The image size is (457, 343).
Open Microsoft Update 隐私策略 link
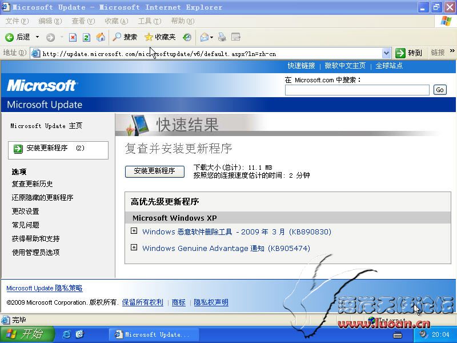pyautogui.click(x=45, y=288)
